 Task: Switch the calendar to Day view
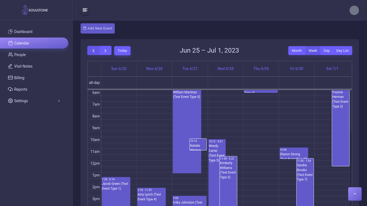coord(327,50)
